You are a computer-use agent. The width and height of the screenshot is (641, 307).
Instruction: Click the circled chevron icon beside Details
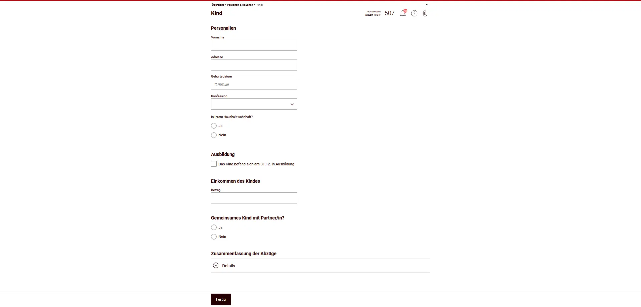(x=216, y=266)
